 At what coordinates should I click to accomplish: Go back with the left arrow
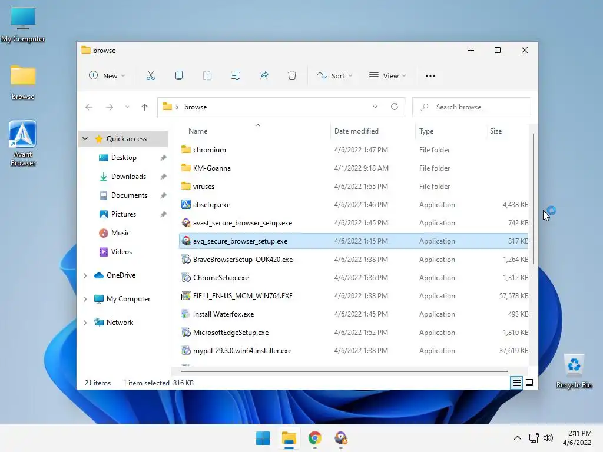coord(89,107)
